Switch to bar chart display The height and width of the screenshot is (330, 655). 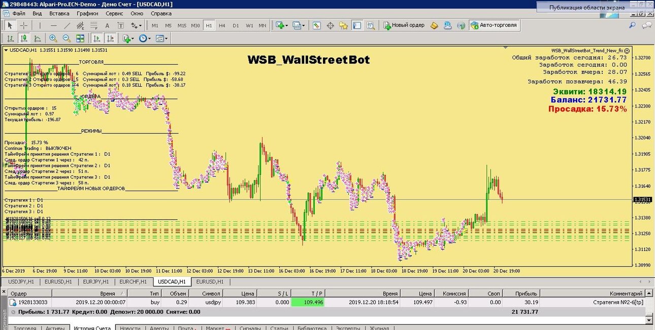(10, 39)
